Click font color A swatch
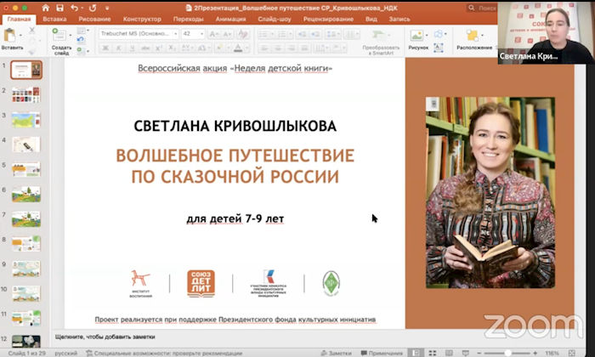Viewport: 595px width, 357px height. [238, 48]
